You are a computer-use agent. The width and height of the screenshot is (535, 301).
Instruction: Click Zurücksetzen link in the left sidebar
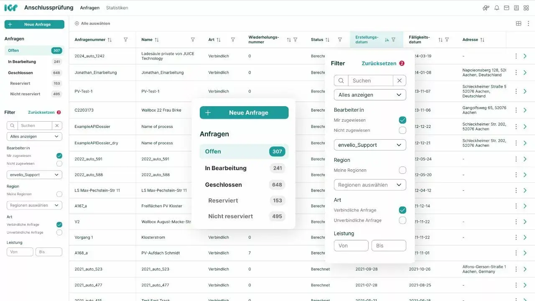(x=41, y=112)
